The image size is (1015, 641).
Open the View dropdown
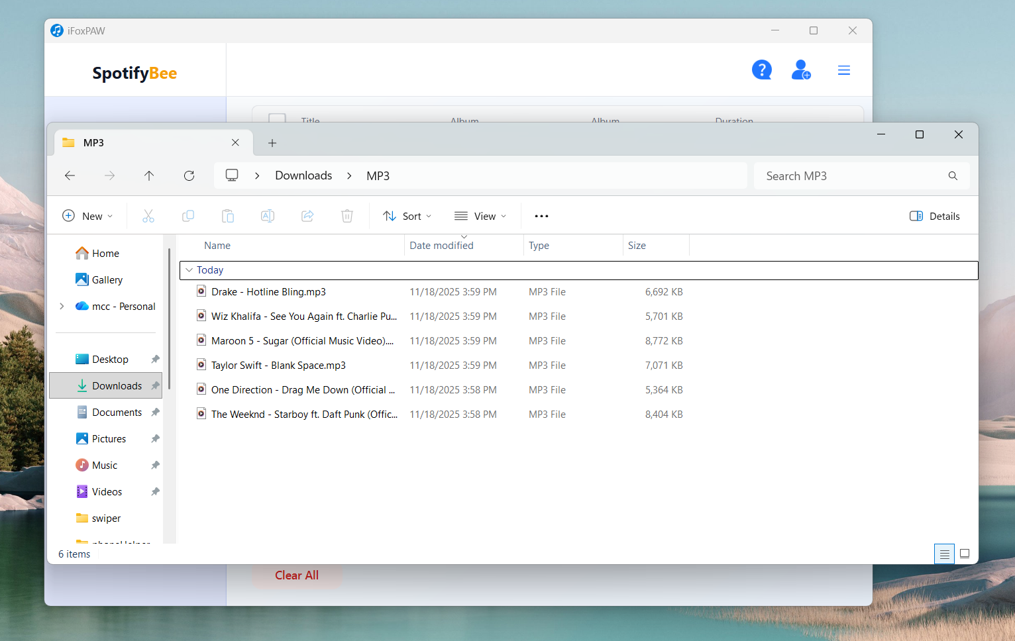coord(480,215)
